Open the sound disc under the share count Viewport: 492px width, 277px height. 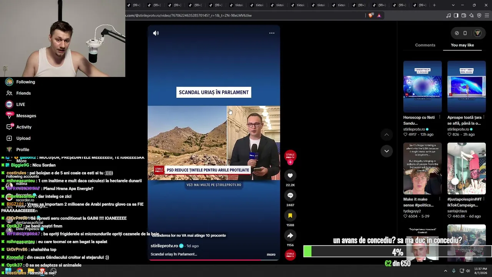[x=290, y=255]
